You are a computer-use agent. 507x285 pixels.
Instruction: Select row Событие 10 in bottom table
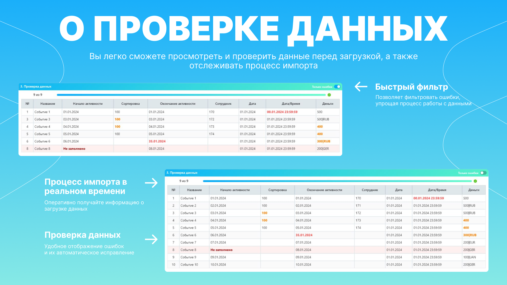coord(189,265)
